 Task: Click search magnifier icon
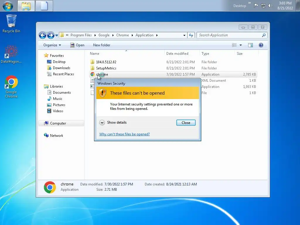(264, 35)
